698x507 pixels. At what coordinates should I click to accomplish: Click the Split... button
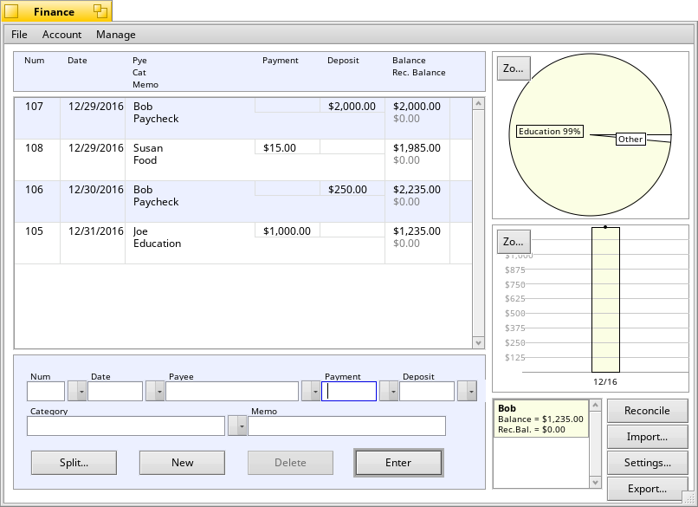pyautogui.click(x=74, y=463)
